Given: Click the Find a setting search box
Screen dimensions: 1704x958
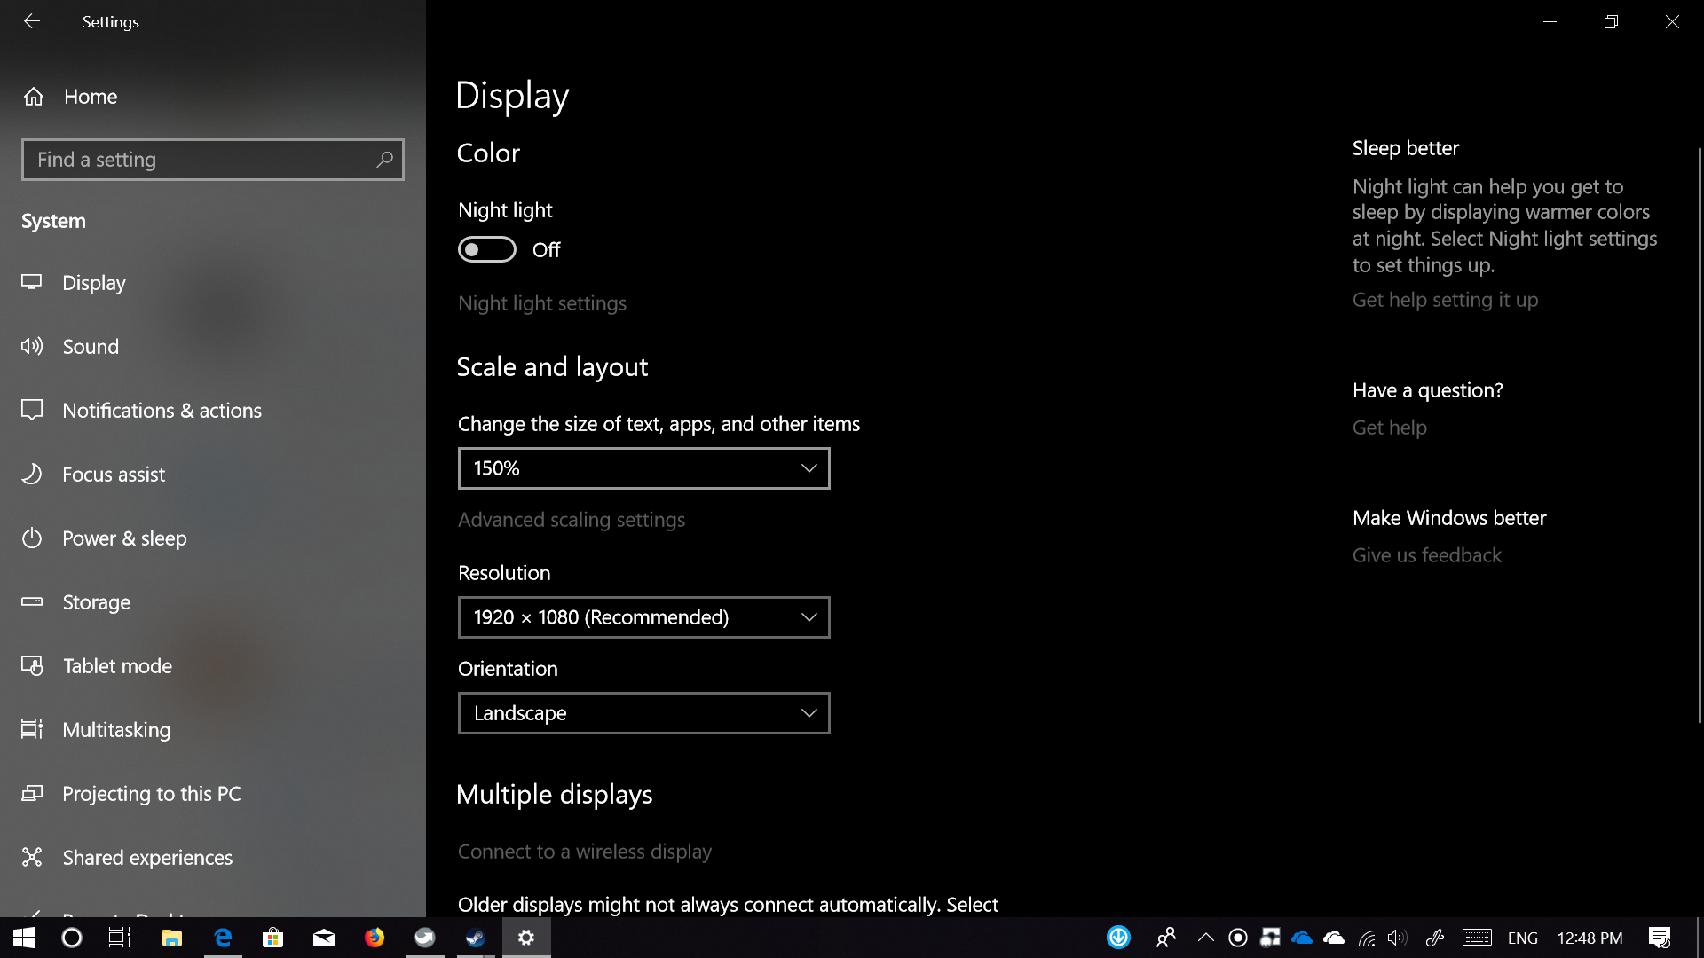Looking at the screenshot, I should (x=213, y=159).
